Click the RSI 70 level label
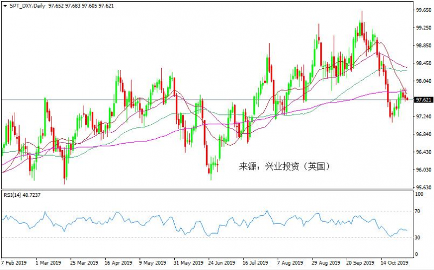The height and width of the screenshot is (270, 434). (x=418, y=211)
